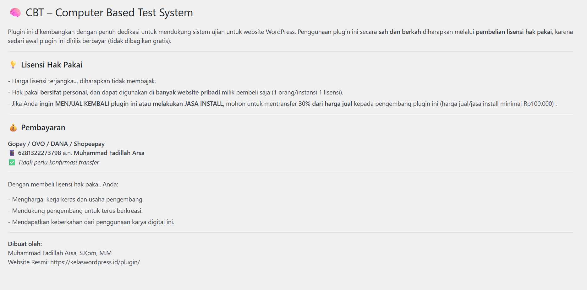
Task: Click the pink brain icon beside CBT title
Action: (15, 13)
